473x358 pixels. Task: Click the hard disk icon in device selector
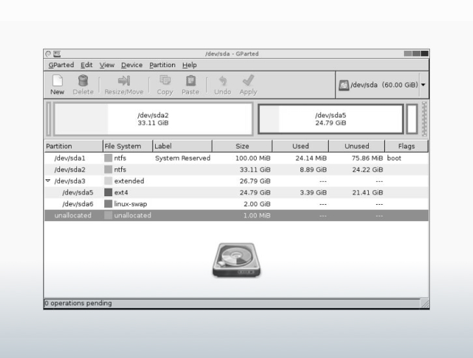coord(343,85)
